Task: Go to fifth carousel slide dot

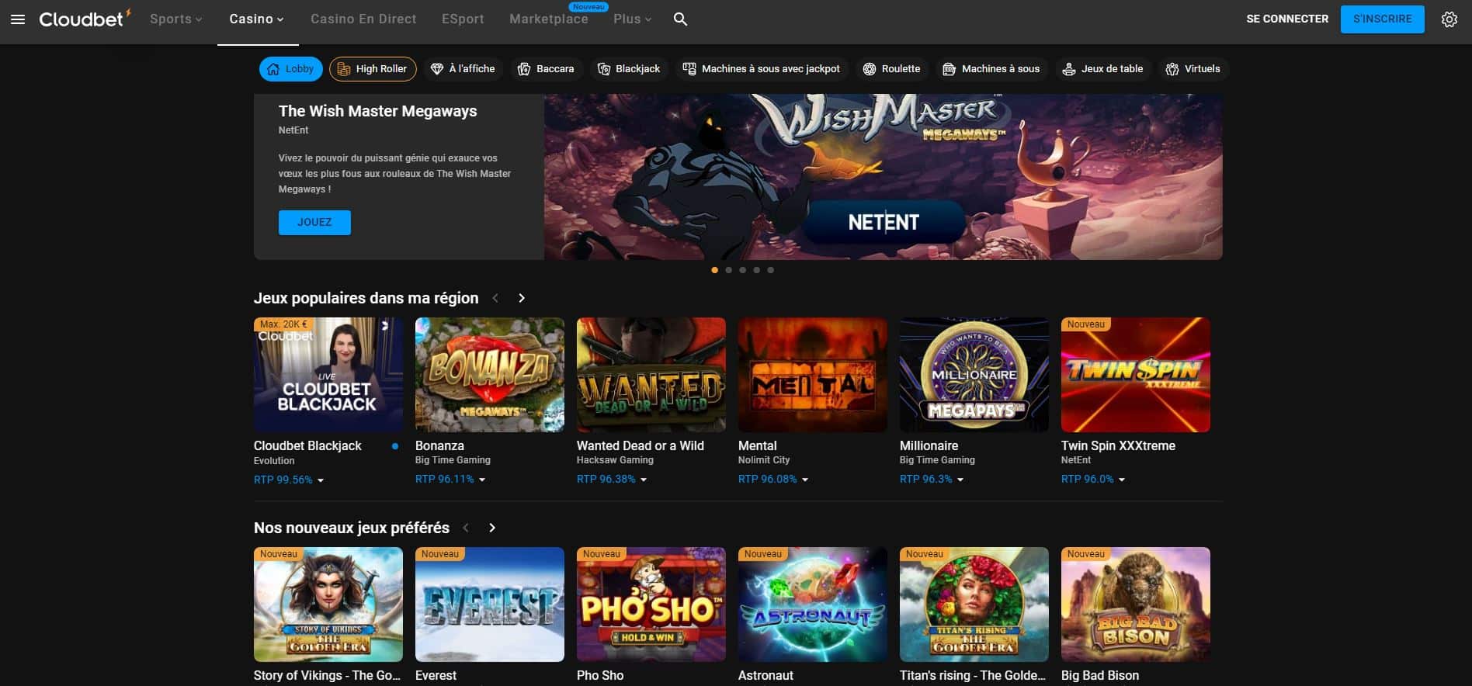Action: point(771,270)
